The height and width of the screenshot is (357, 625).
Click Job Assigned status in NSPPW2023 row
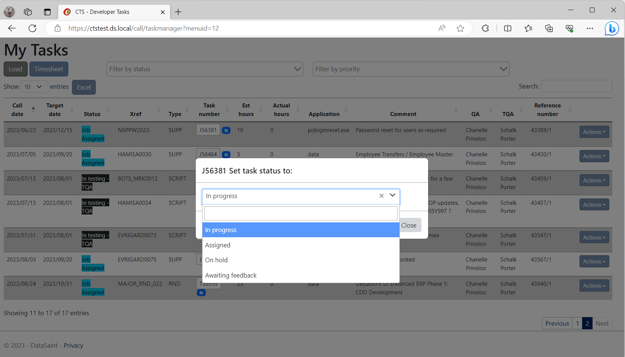(93, 134)
